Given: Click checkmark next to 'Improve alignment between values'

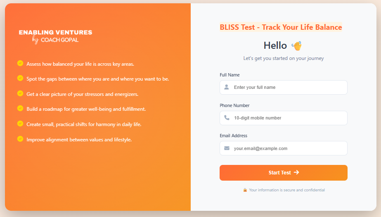Looking at the screenshot, I should pos(20,139).
